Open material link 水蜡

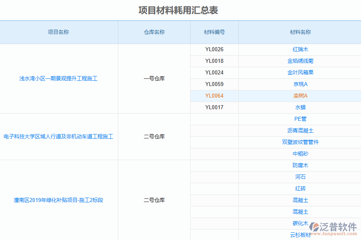(300, 107)
